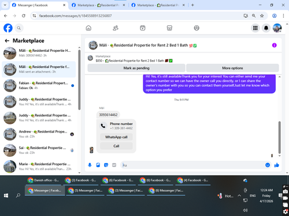Switch to Danish office Chrome window in taskbar
The width and height of the screenshot is (289, 216).
(x=44, y=180)
